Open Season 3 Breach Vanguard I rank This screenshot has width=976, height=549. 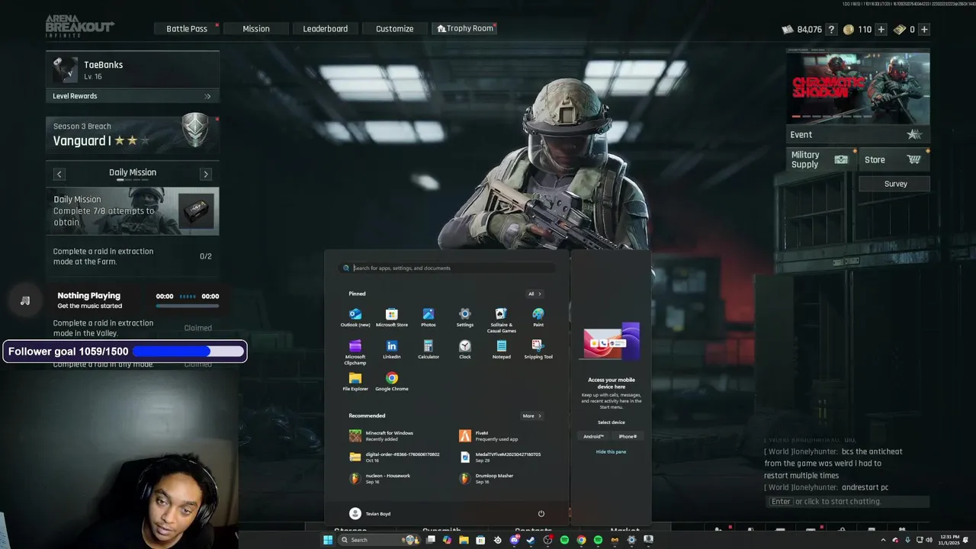pyautogui.click(x=133, y=135)
